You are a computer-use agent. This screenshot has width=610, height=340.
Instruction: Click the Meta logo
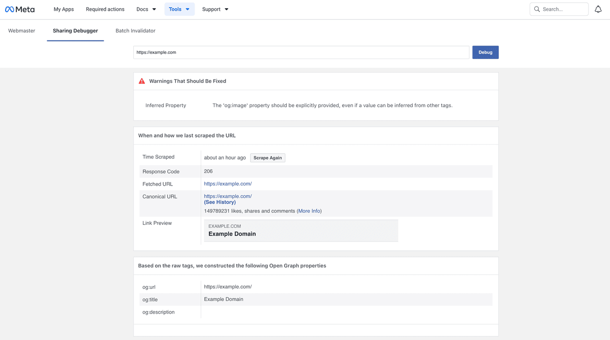click(x=20, y=9)
